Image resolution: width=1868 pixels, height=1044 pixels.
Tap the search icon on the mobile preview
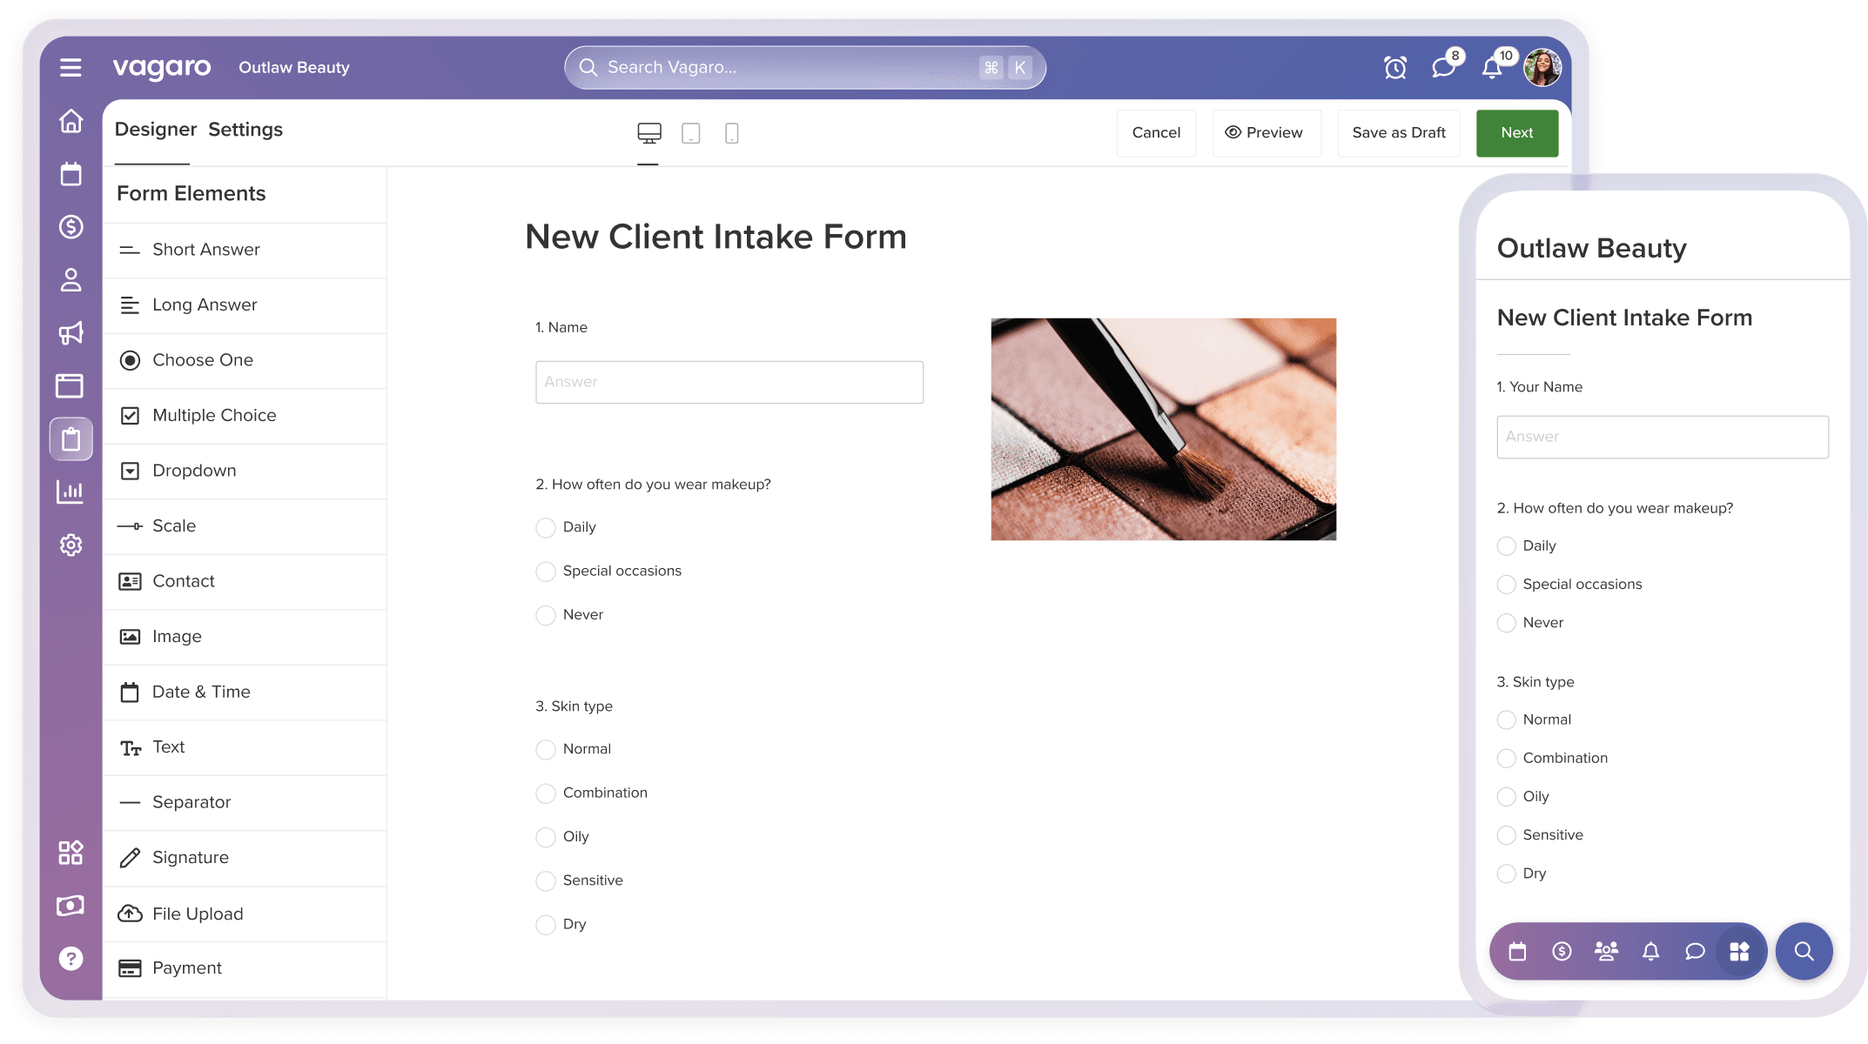(1803, 951)
